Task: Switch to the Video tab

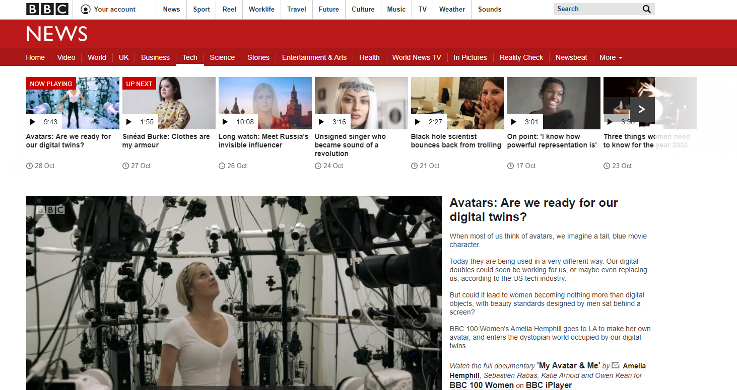Action: [x=66, y=57]
